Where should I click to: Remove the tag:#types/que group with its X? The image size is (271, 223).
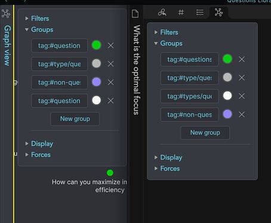242,96
